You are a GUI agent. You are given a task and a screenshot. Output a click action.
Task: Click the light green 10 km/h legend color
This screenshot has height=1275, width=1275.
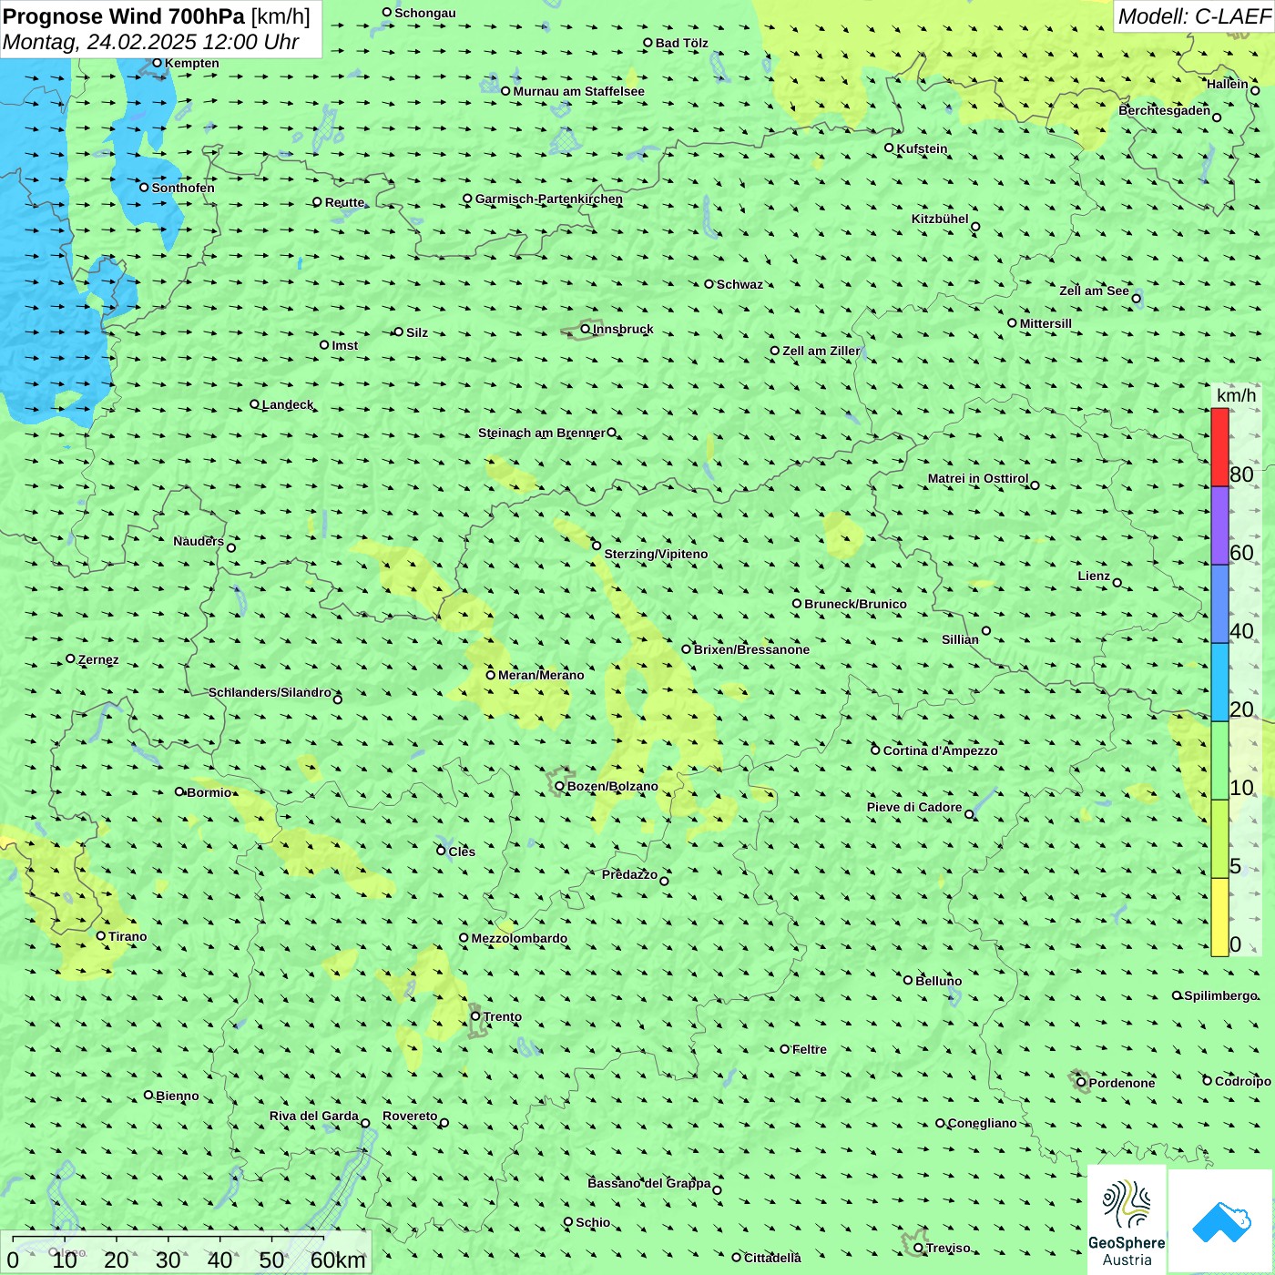(x=1219, y=760)
